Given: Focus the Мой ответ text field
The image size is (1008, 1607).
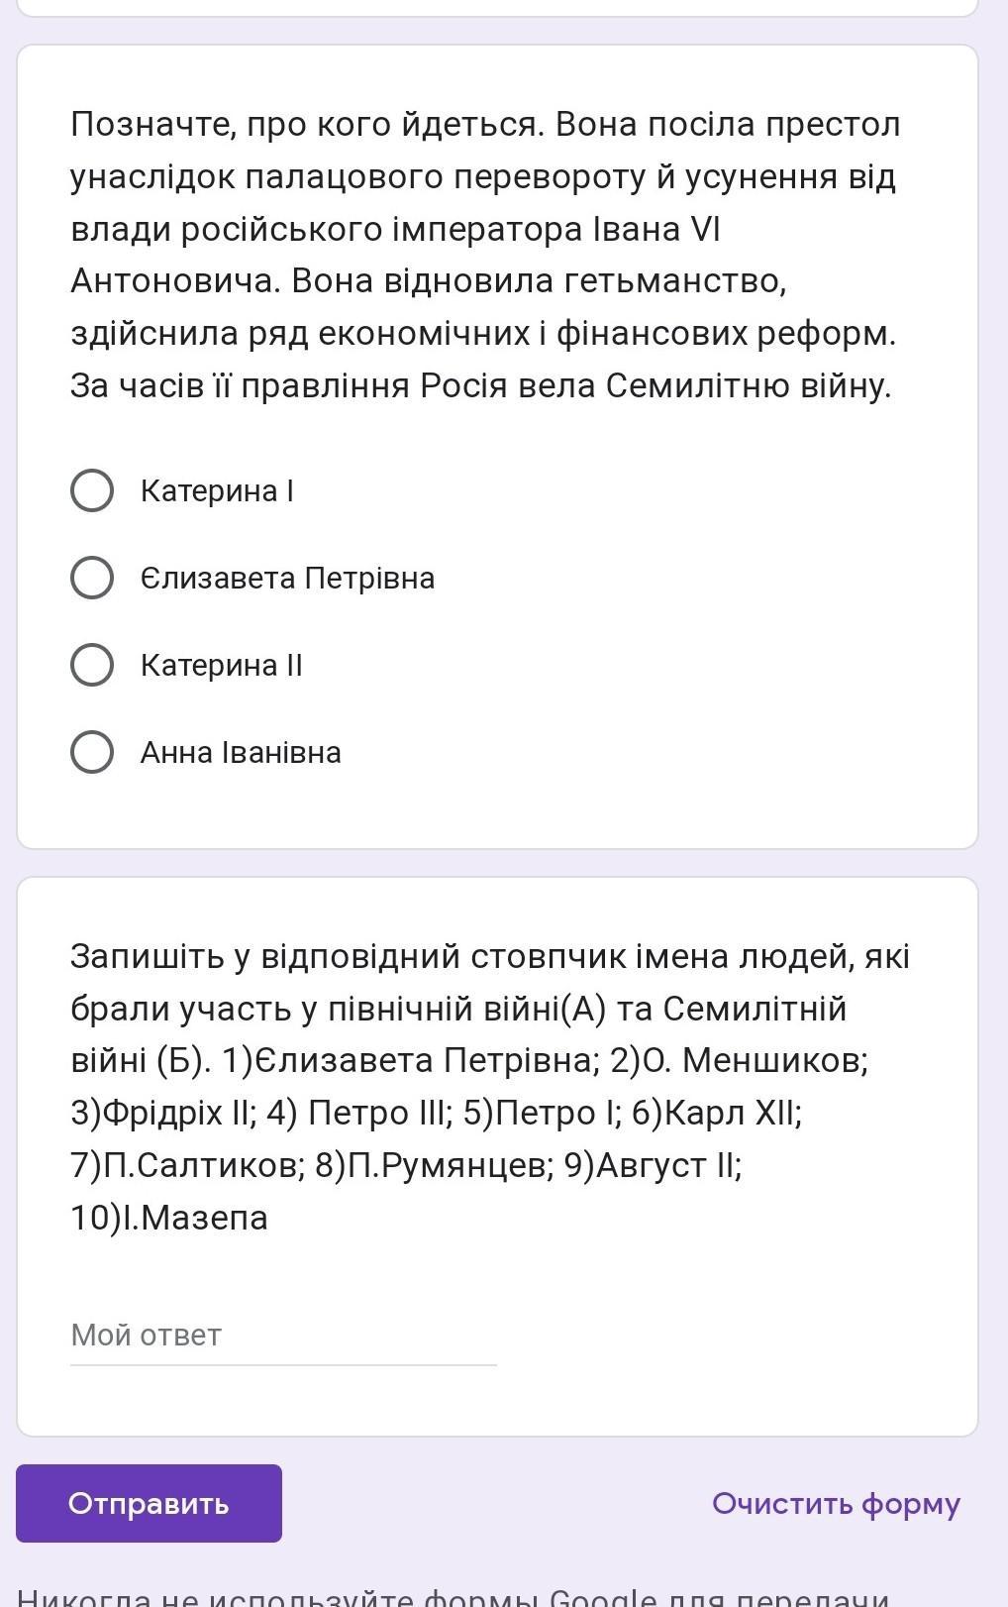Looking at the screenshot, I should point(283,1336).
